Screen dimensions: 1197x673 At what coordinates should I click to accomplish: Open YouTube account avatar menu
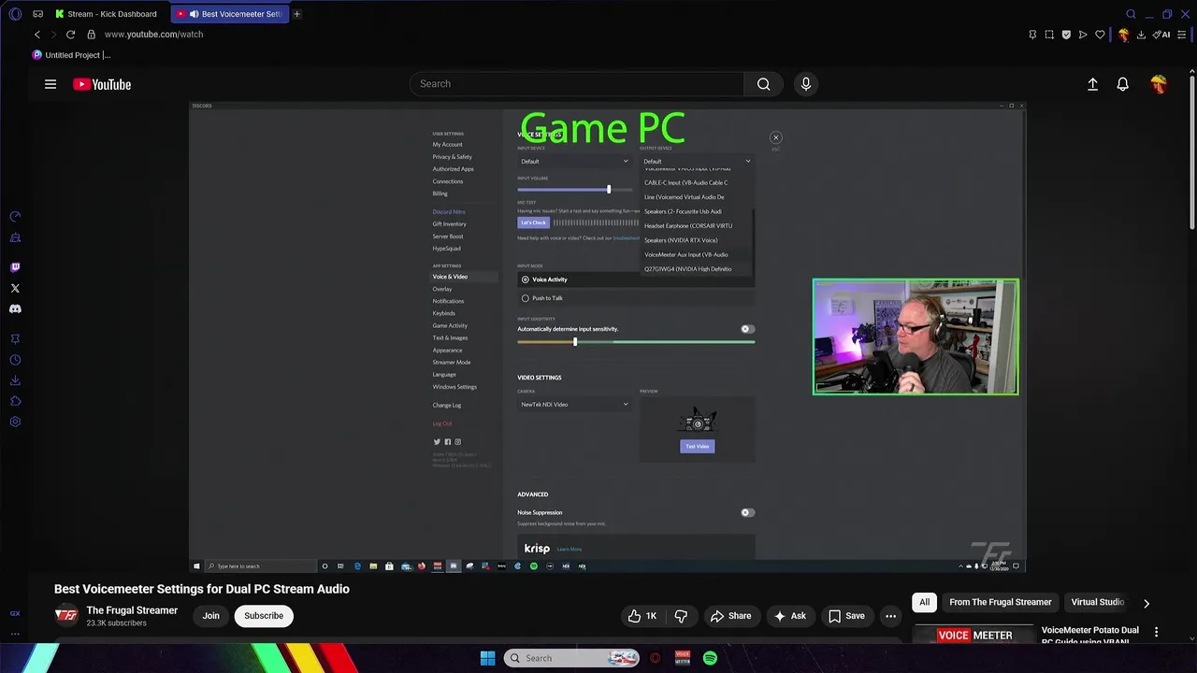1159,84
